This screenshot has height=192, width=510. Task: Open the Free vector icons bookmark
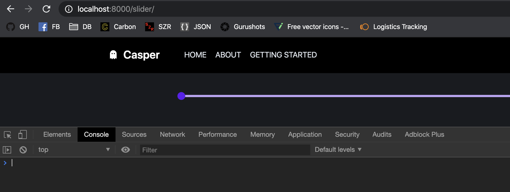(311, 27)
